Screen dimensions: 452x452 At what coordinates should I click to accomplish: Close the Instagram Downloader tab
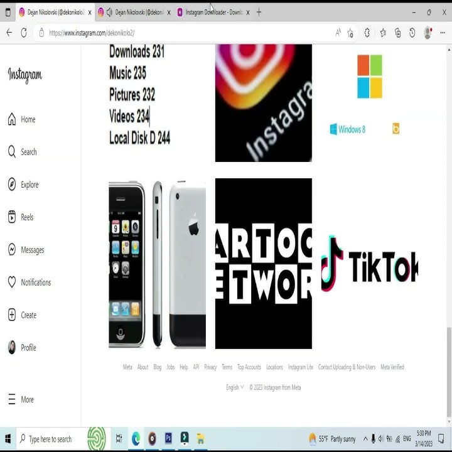(x=248, y=13)
